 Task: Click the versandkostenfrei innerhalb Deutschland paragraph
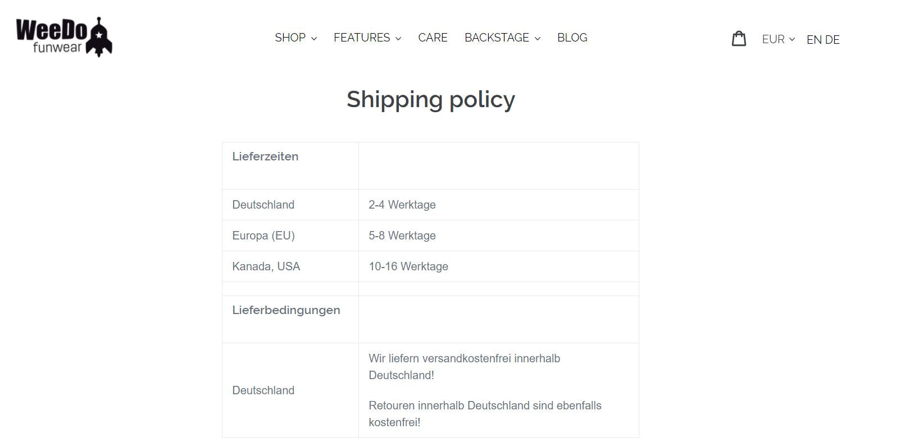click(x=464, y=367)
